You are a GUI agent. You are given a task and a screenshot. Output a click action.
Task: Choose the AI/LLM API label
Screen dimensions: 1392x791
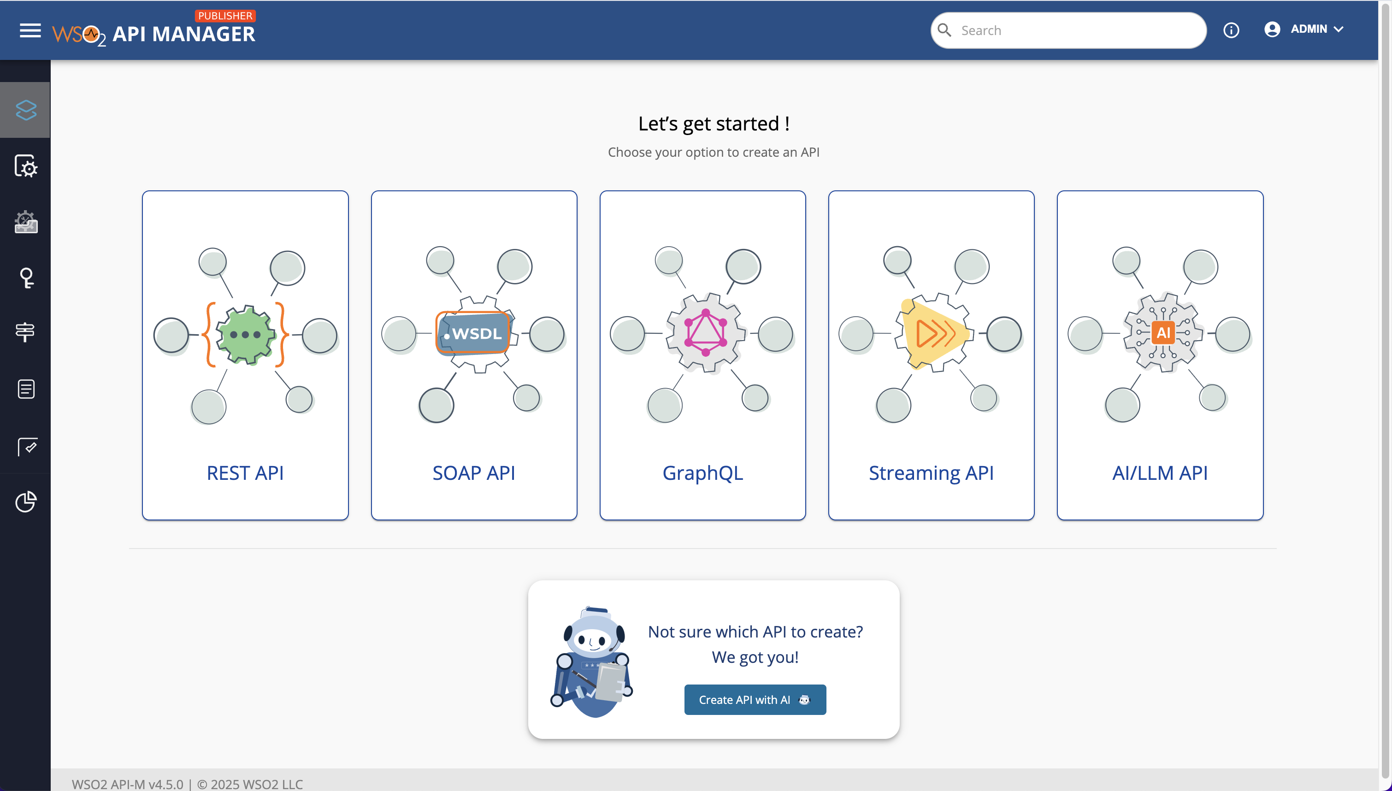click(1160, 472)
